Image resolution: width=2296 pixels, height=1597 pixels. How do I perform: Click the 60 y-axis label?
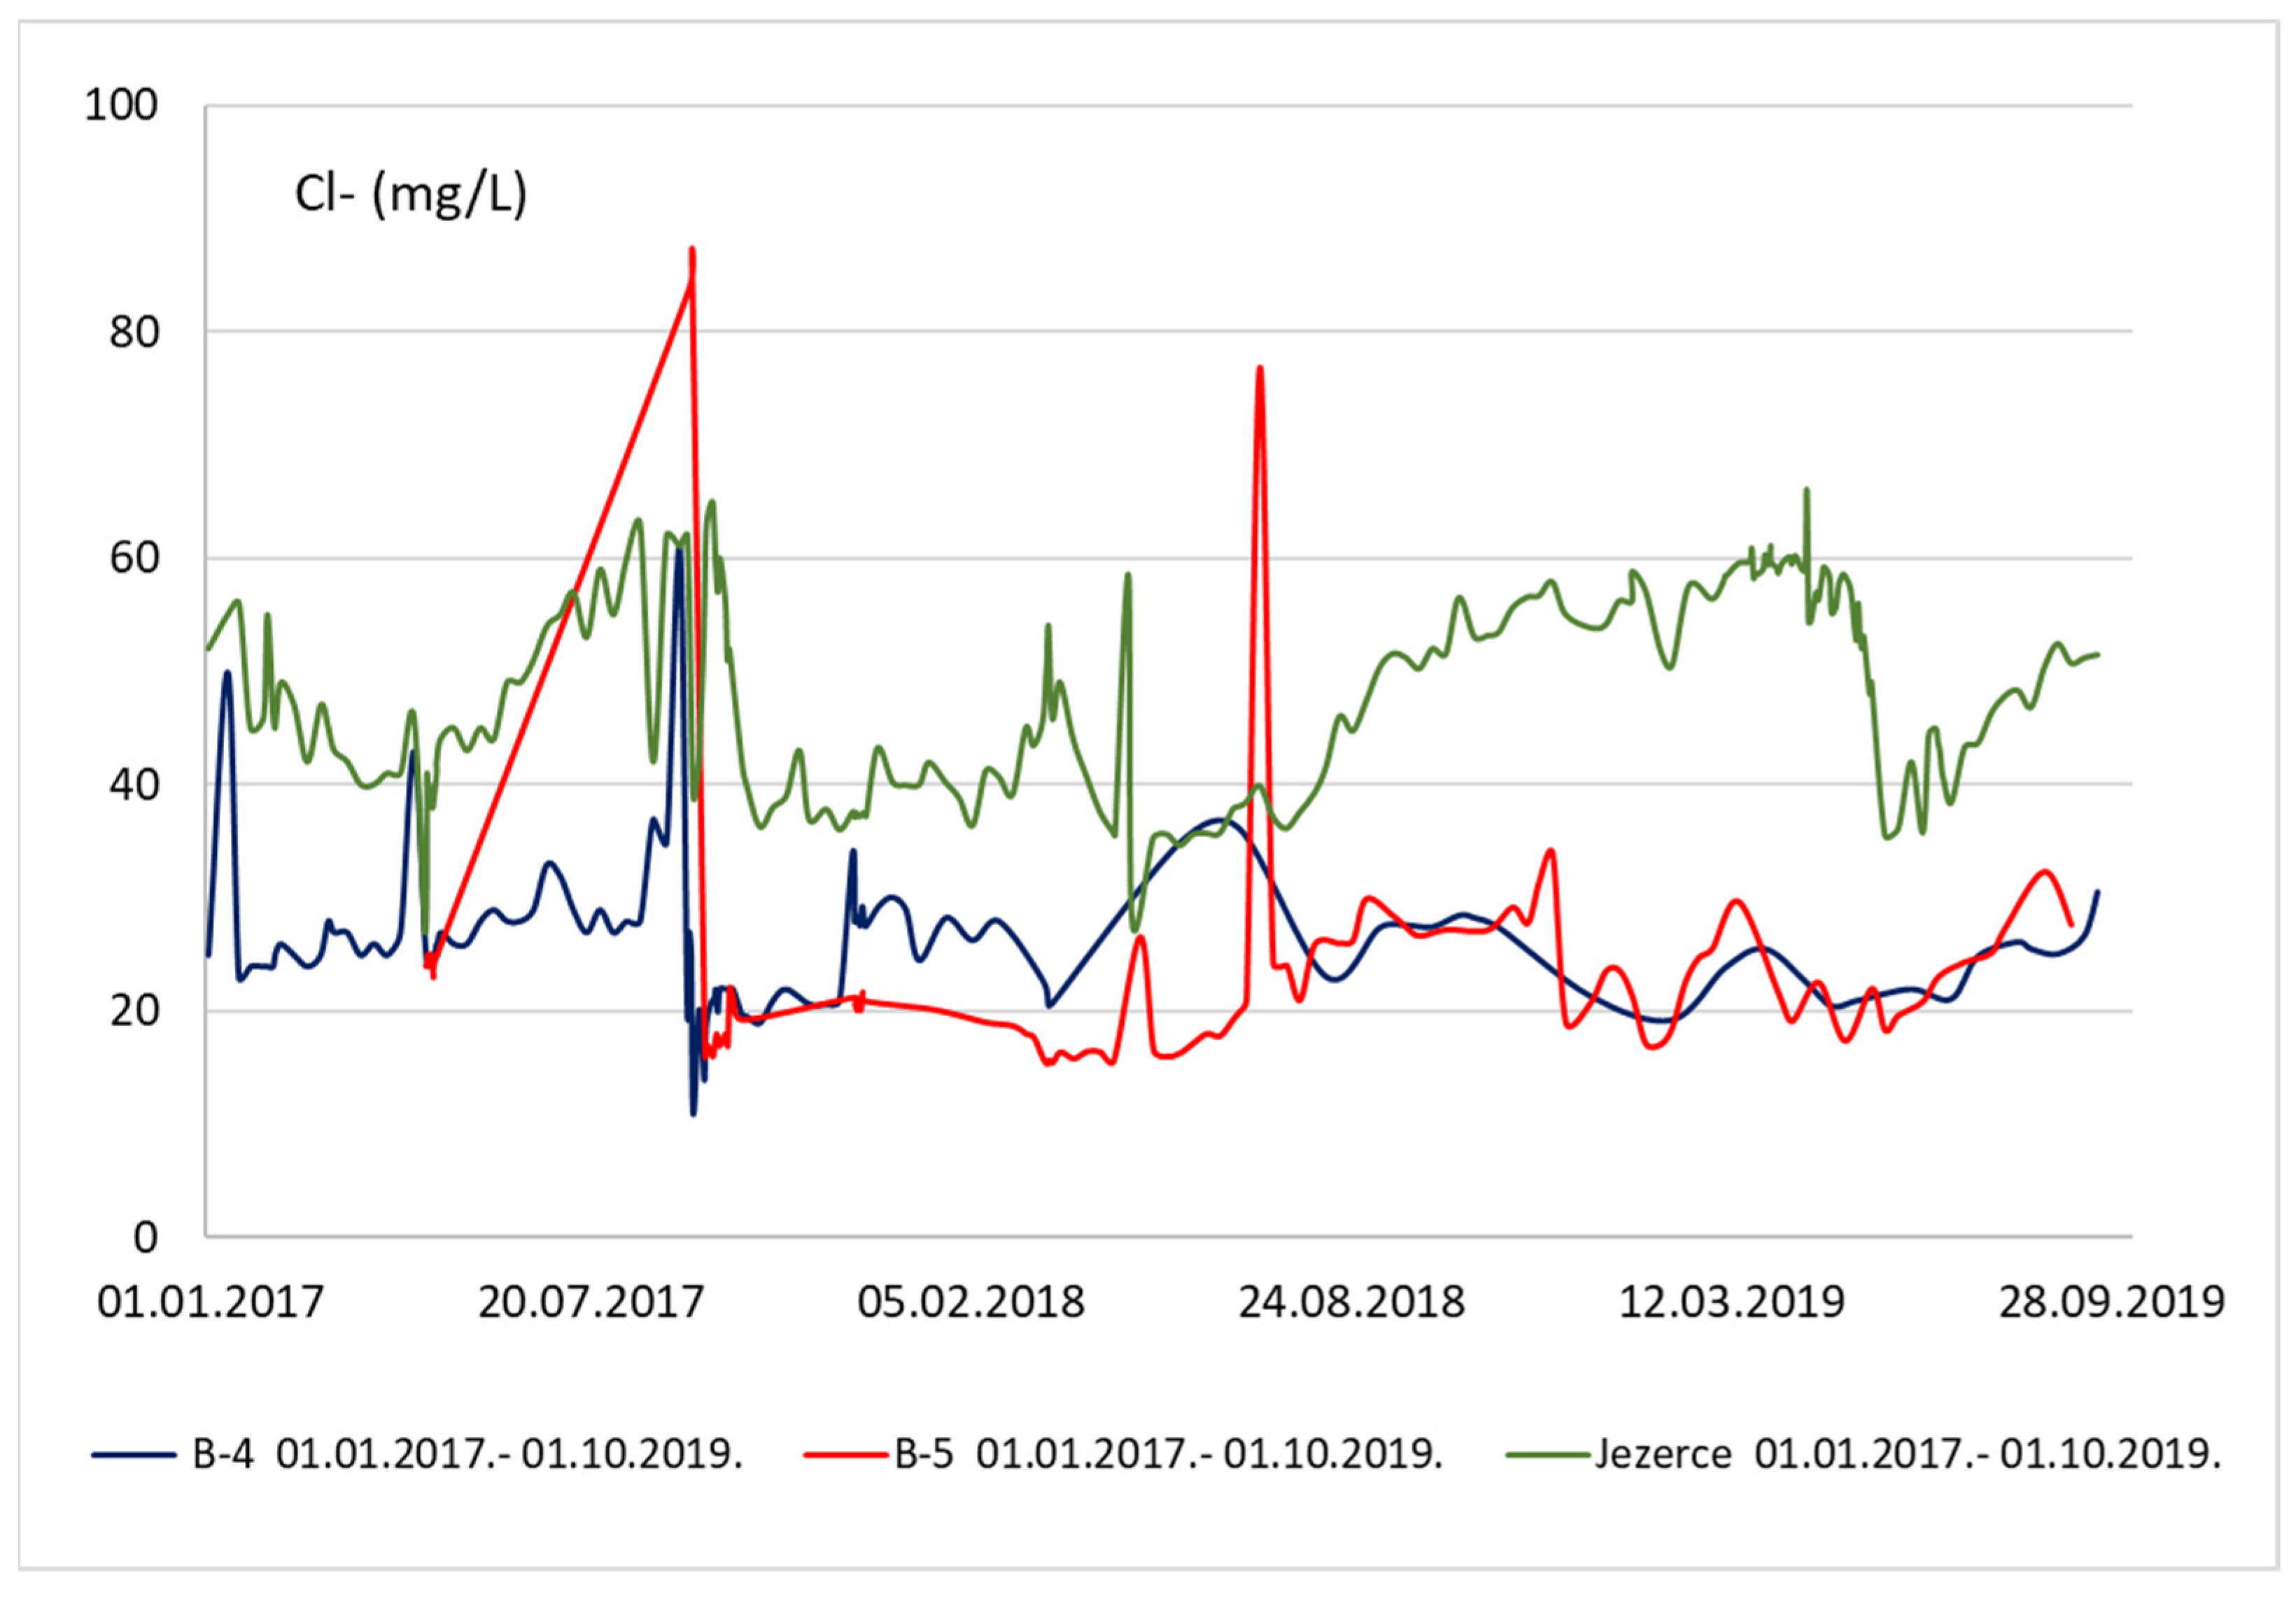pos(134,558)
